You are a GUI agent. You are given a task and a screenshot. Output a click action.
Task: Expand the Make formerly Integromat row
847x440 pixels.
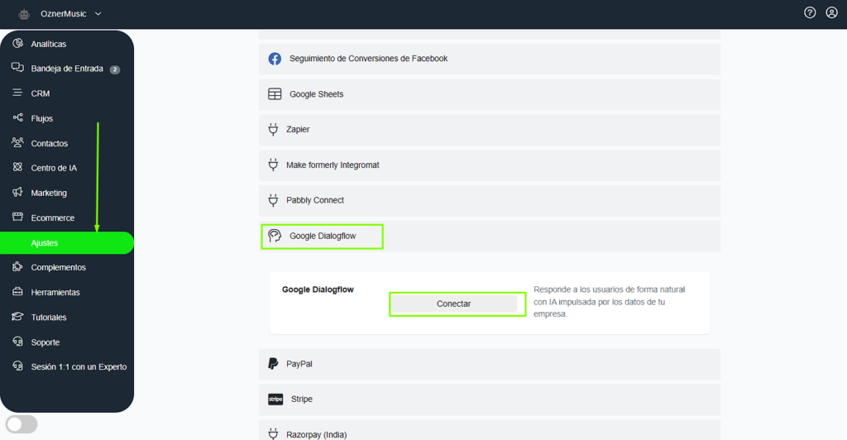(490, 165)
